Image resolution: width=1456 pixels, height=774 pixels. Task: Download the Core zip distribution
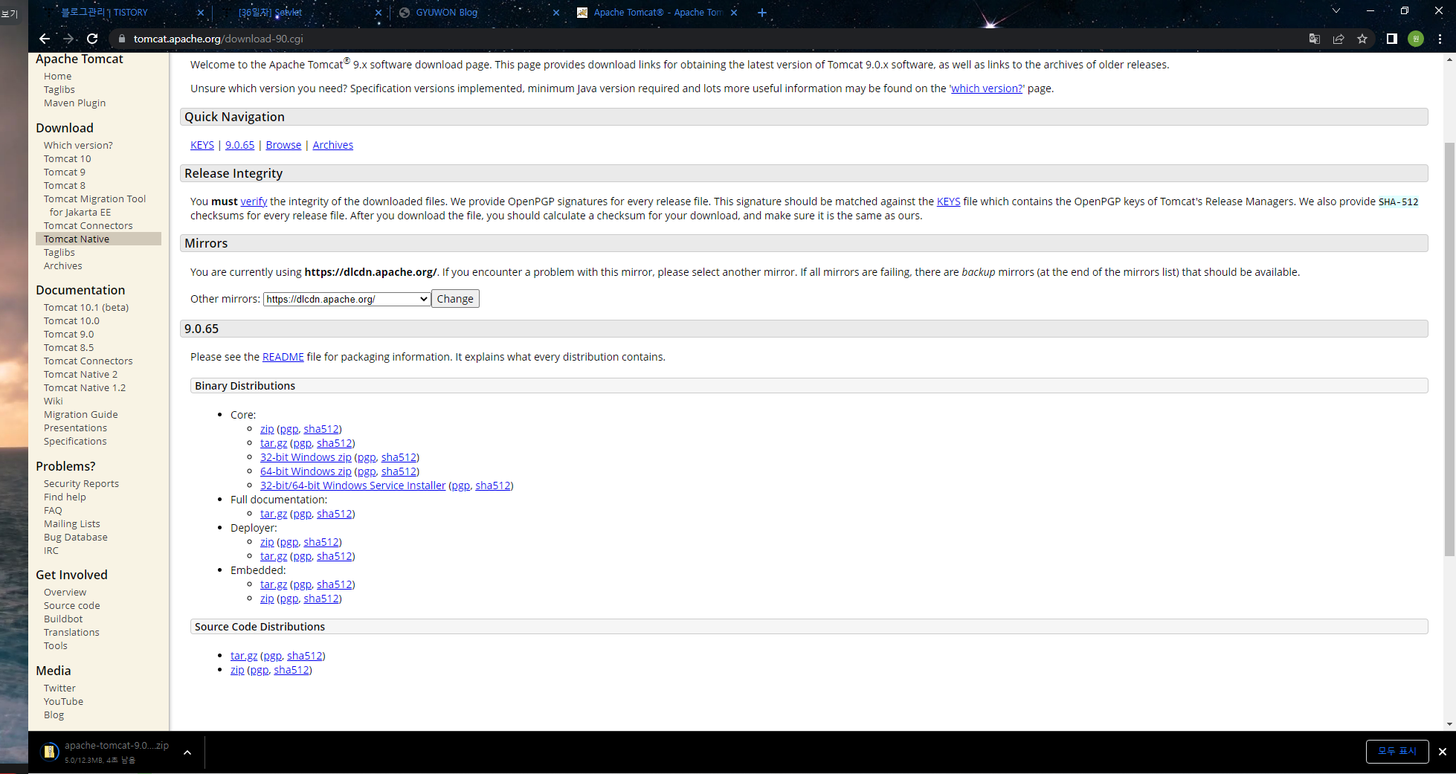point(267,429)
